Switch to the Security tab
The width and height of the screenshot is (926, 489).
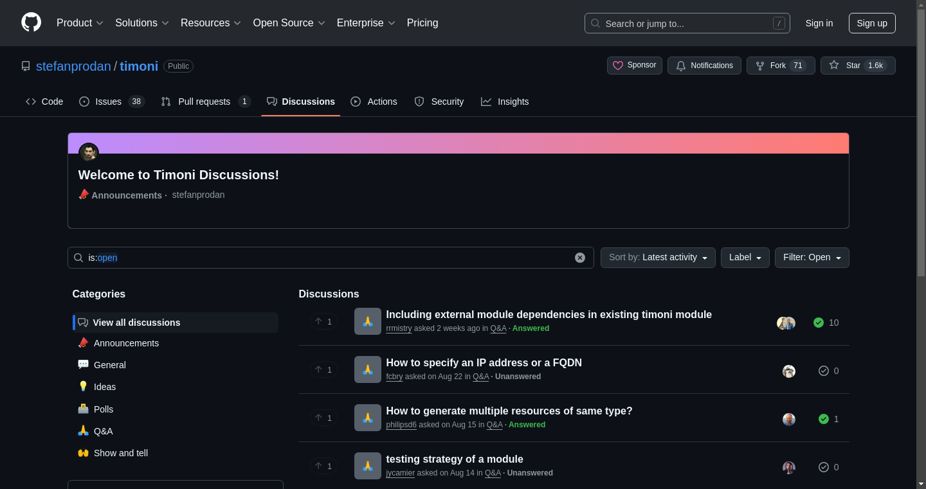coord(439,102)
